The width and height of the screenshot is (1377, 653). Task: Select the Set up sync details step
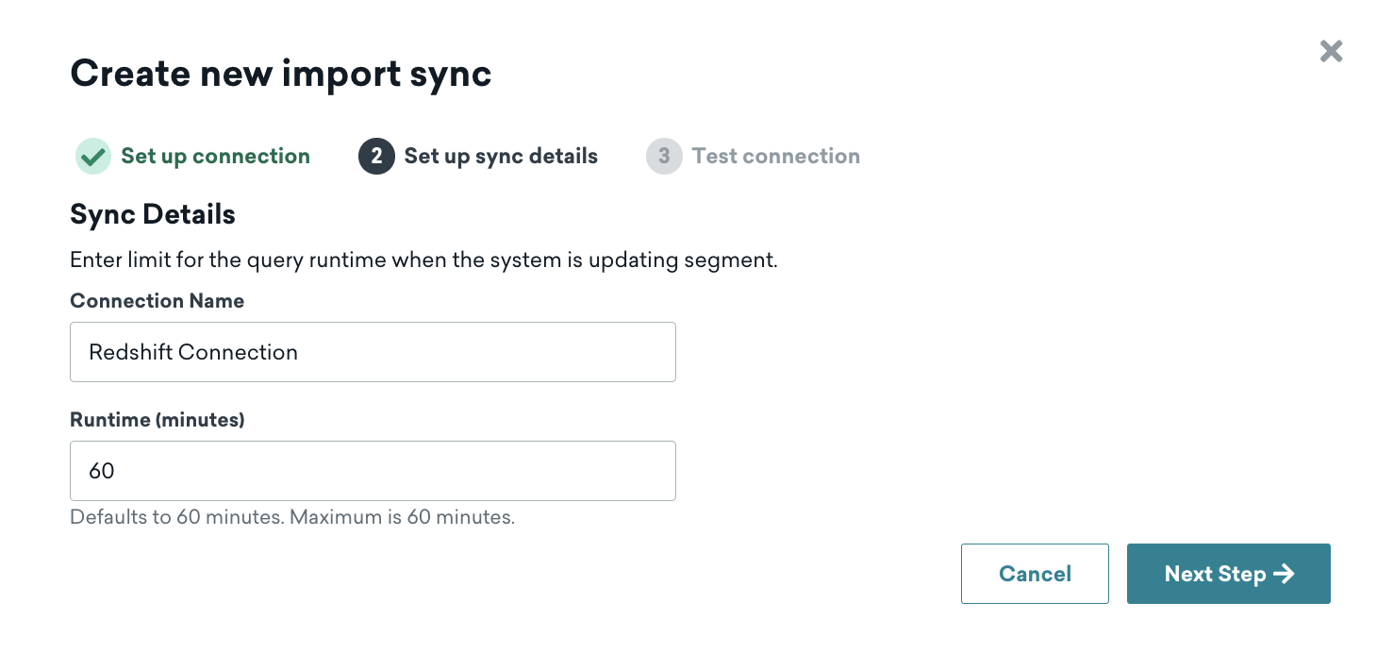tap(501, 157)
